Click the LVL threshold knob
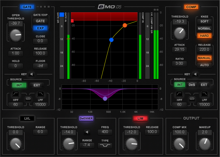The image size is (220, 157). (x=16, y=144)
